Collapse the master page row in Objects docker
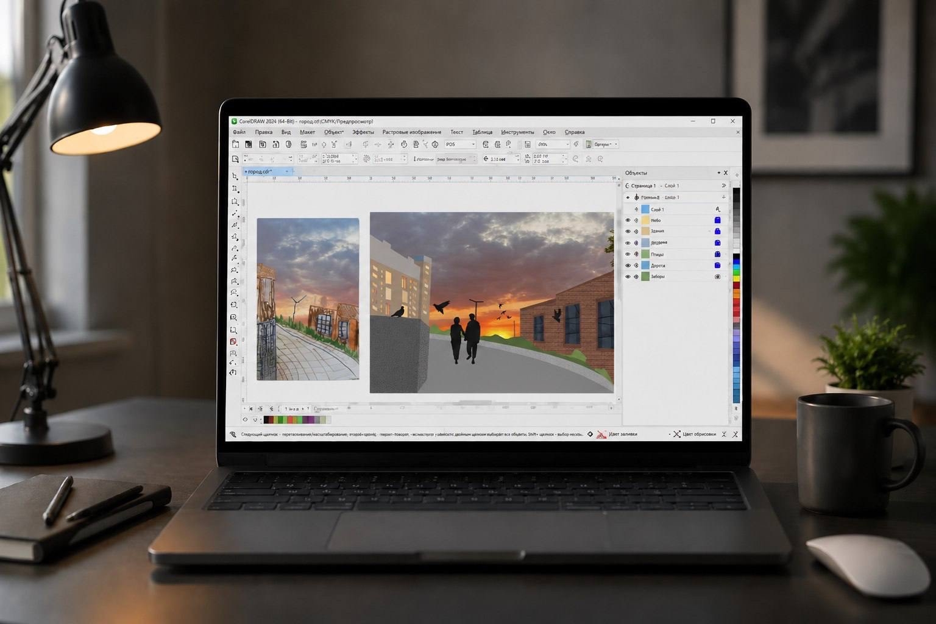The image size is (936, 624). [x=628, y=197]
